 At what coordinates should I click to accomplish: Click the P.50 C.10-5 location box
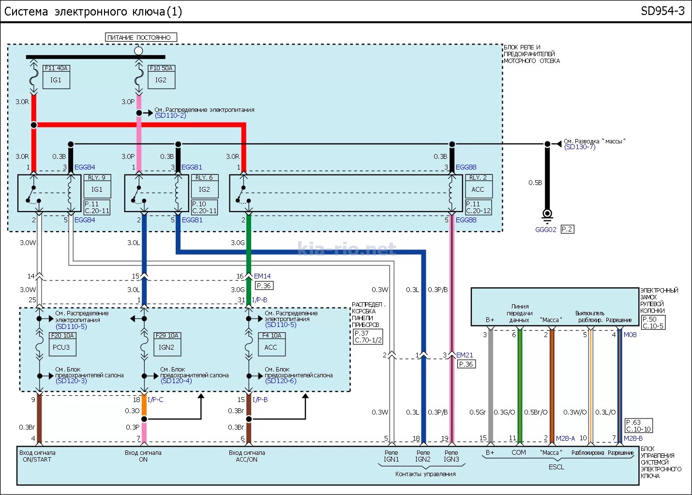[653, 323]
